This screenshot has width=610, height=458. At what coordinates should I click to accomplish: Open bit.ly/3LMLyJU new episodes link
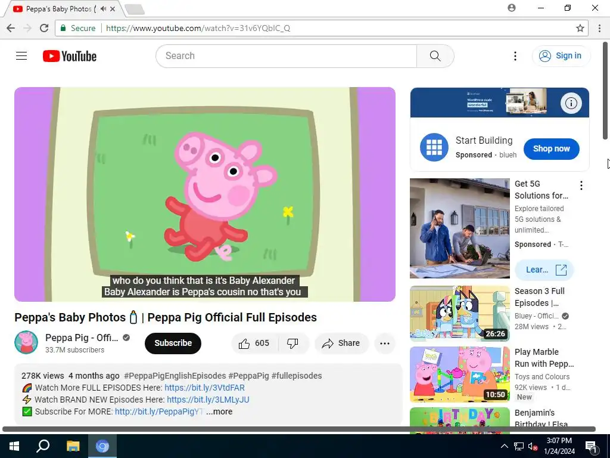208,400
